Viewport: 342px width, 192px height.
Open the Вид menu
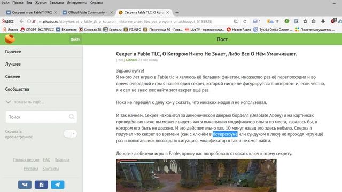(29, 3)
